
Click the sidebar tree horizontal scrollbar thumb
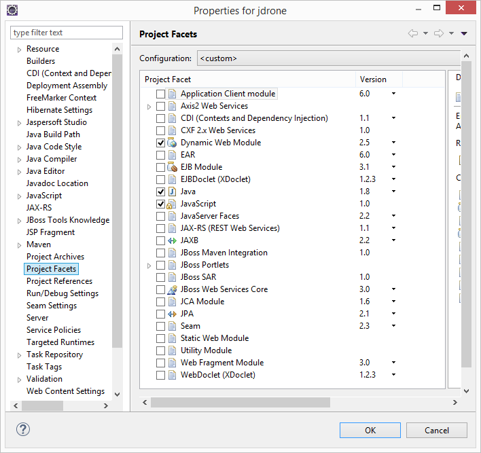[42, 405]
